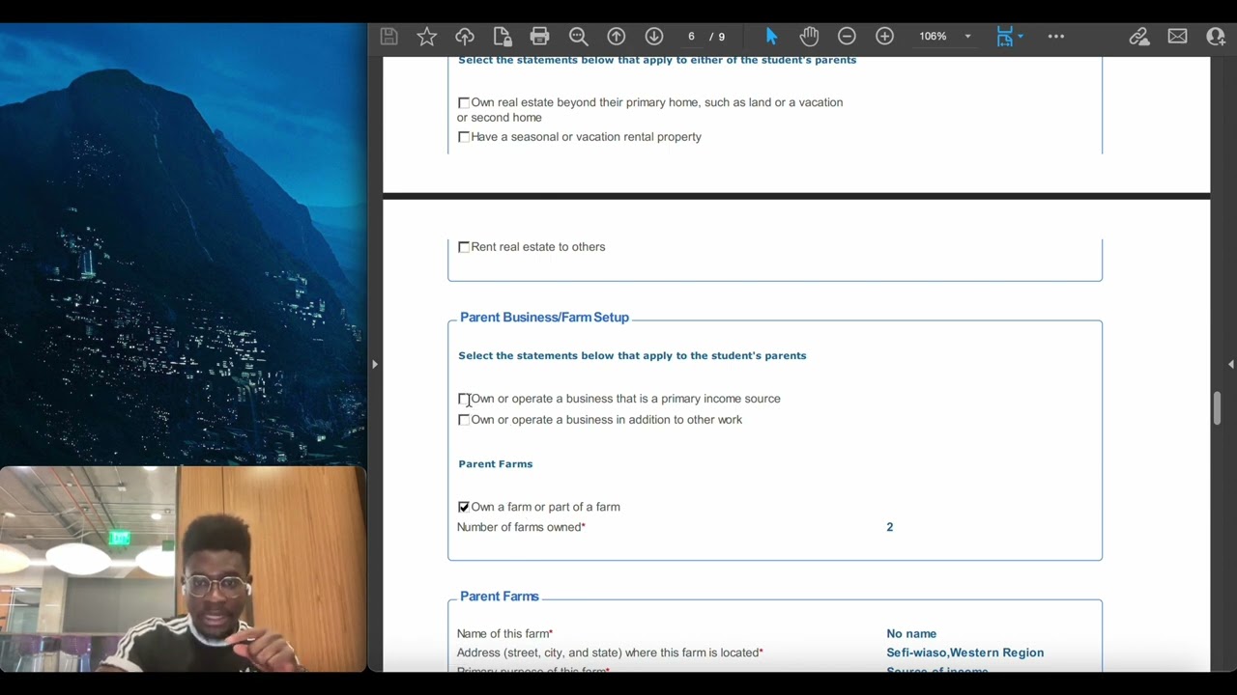
Task: Click the page number field showing 6
Action: (x=691, y=37)
